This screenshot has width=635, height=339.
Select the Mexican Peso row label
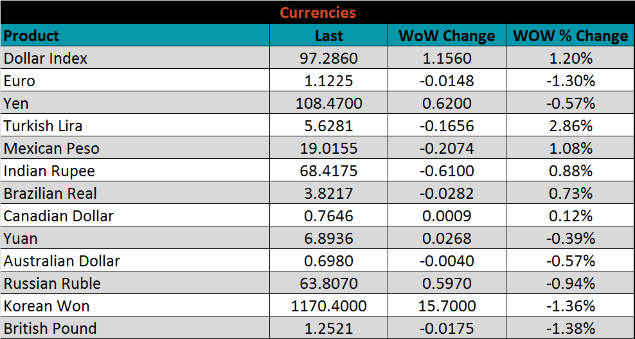tap(51, 149)
